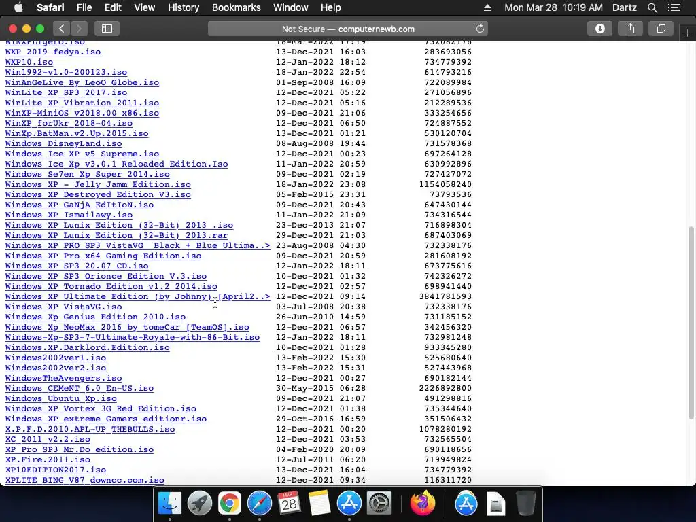696x522 pixels.
Task: Click the Dartz user name in menu bar
Action: pos(624,7)
